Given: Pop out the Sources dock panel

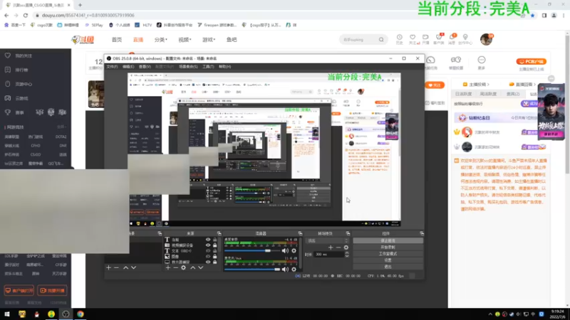Looking at the screenshot, I should (219, 234).
